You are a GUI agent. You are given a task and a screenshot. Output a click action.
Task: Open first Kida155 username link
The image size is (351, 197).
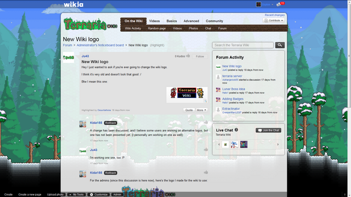pyautogui.click(x=96, y=123)
